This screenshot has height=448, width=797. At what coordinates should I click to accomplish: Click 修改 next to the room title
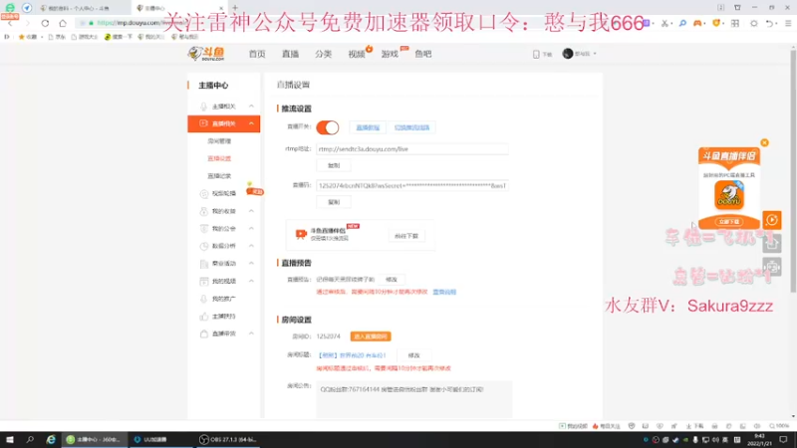[413, 355]
